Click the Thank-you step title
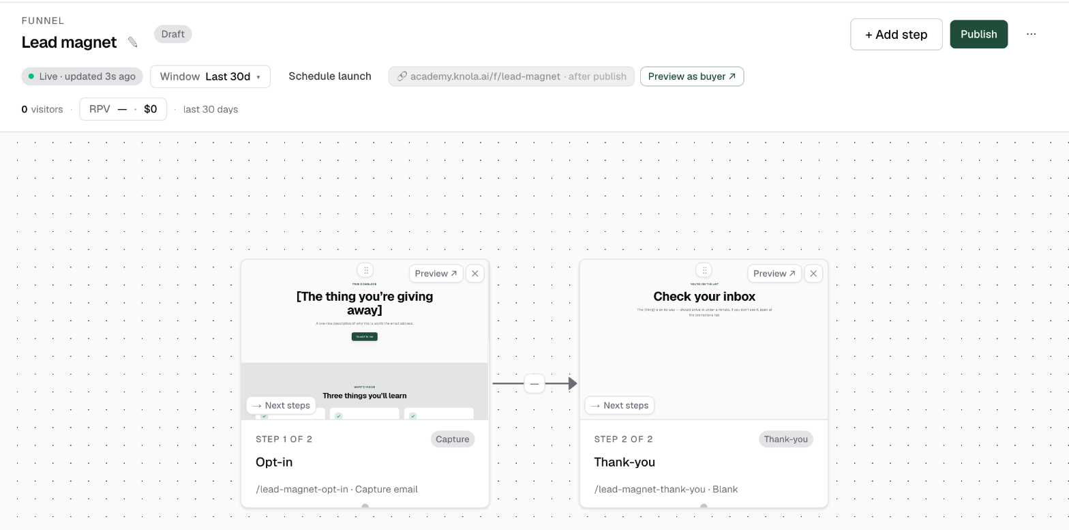 (624, 462)
